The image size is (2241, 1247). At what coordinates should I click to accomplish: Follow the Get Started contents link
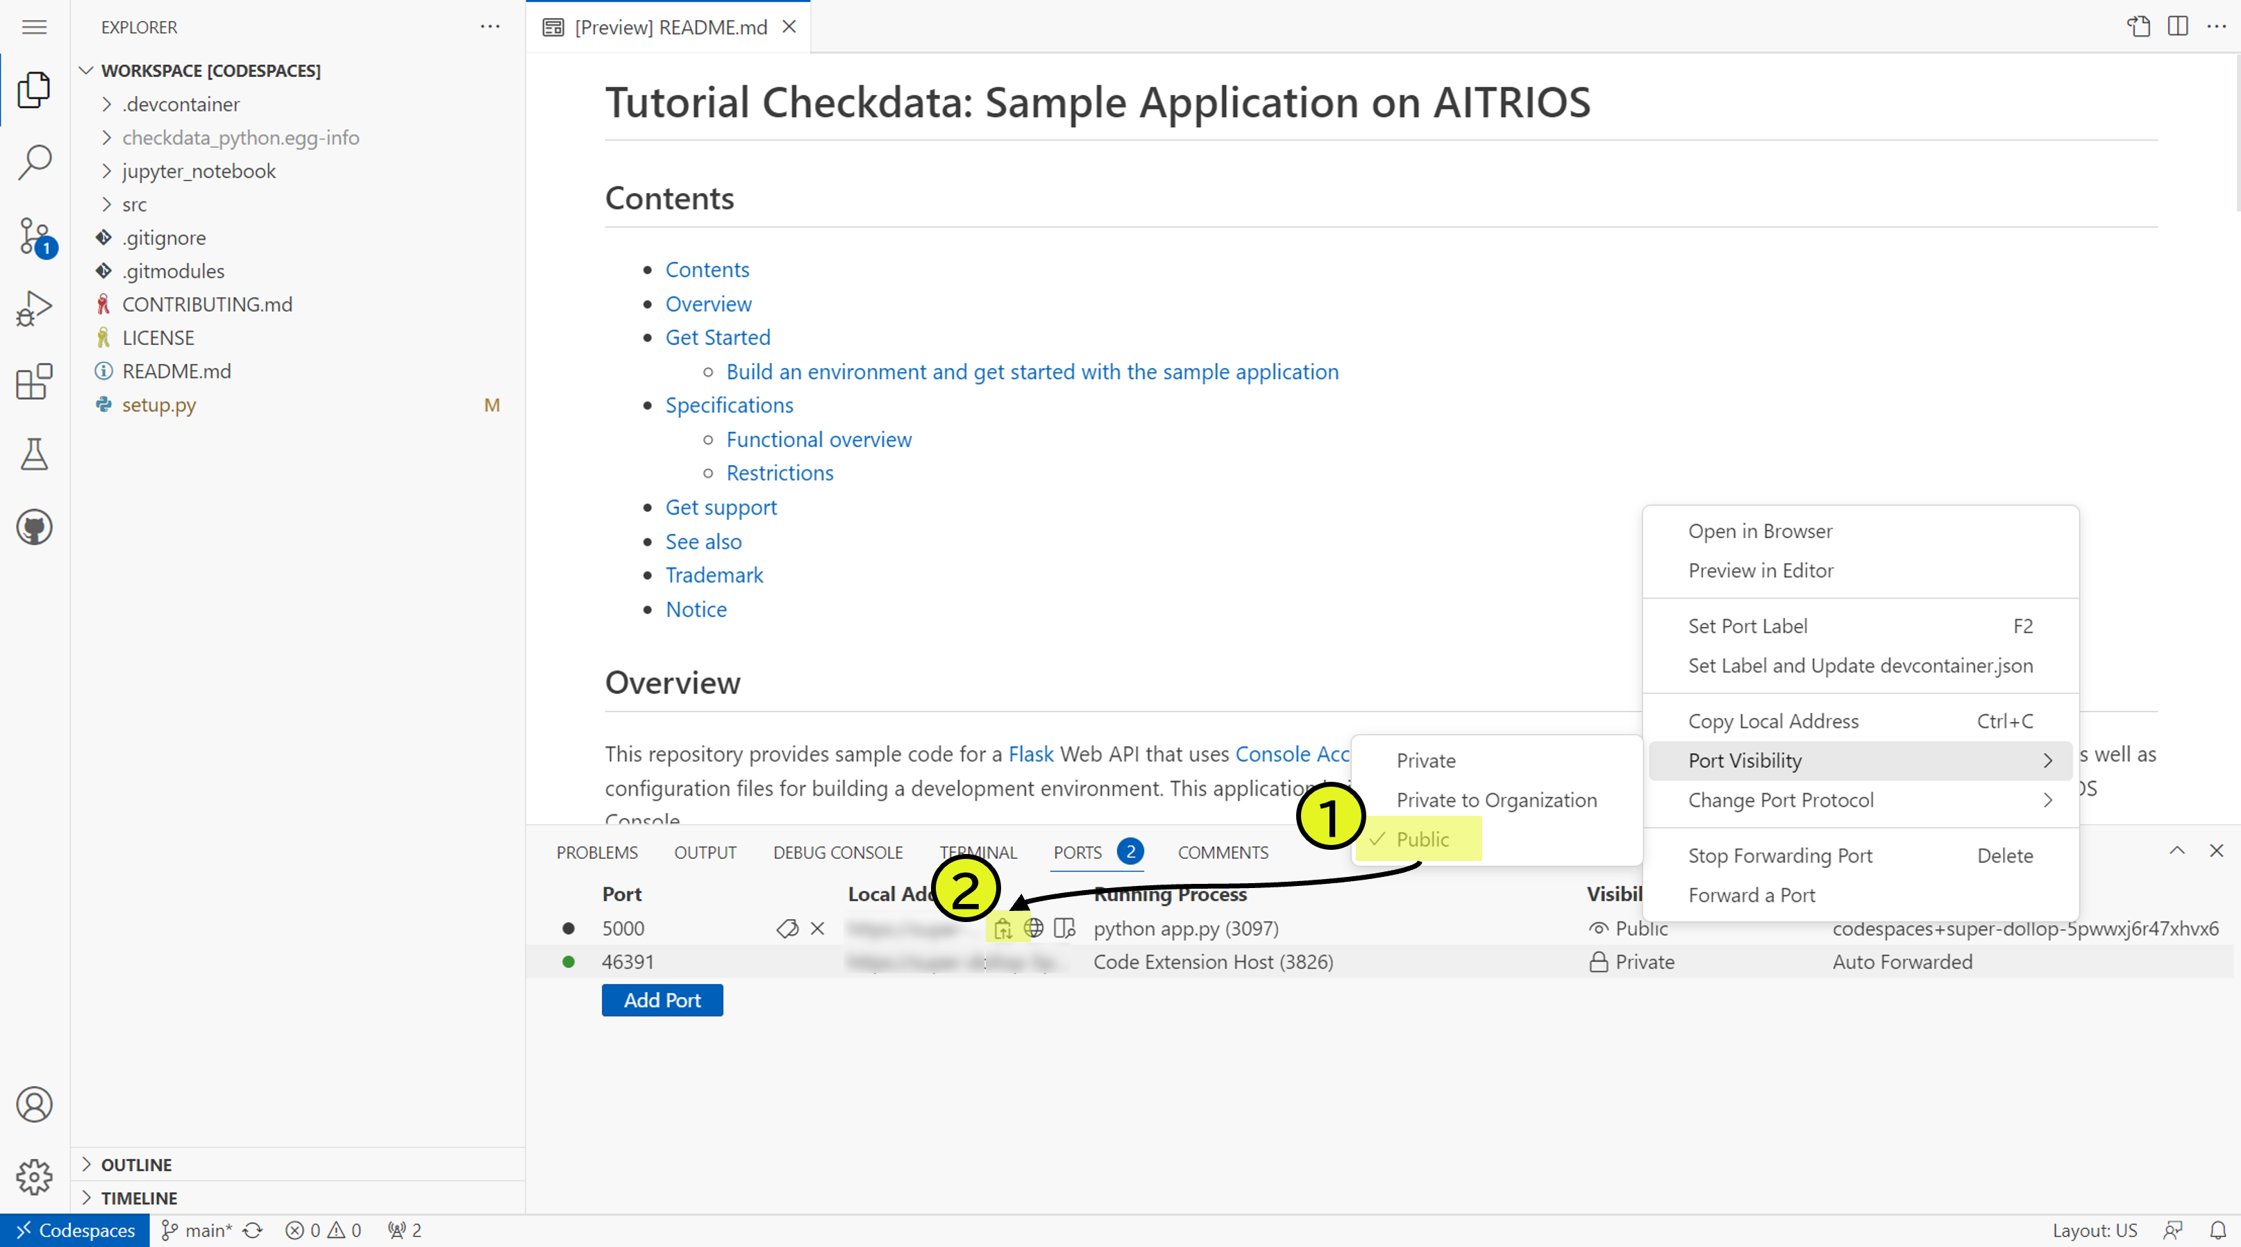[x=718, y=337]
